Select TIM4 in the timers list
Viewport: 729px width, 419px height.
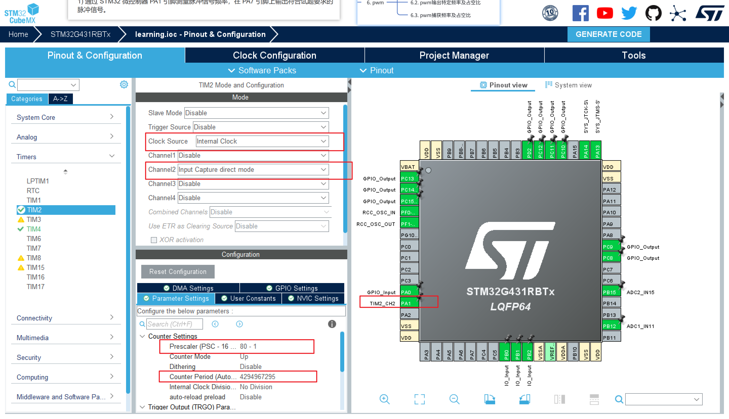34,229
